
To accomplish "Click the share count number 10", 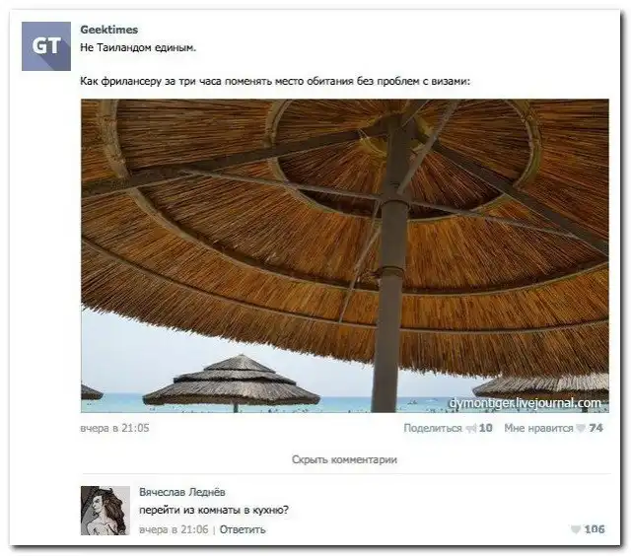I will [486, 428].
